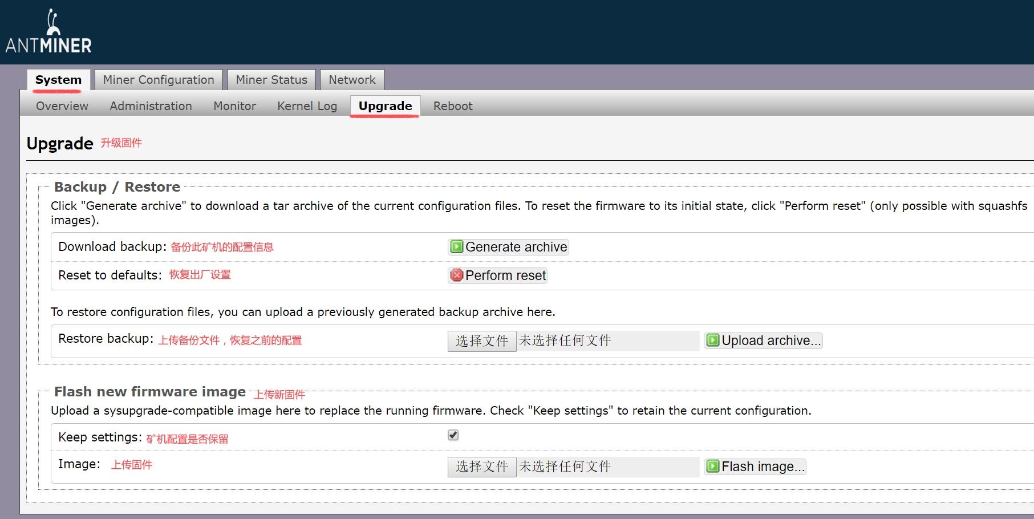Uncheck the Keep settings checkbox
The height and width of the screenshot is (519, 1034).
(x=452, y=435)
